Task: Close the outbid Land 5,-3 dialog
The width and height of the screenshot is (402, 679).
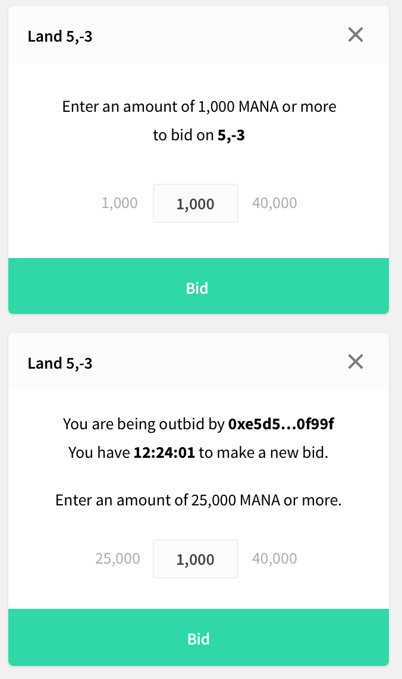Action: pyautogui.click(x=356, y=361)
